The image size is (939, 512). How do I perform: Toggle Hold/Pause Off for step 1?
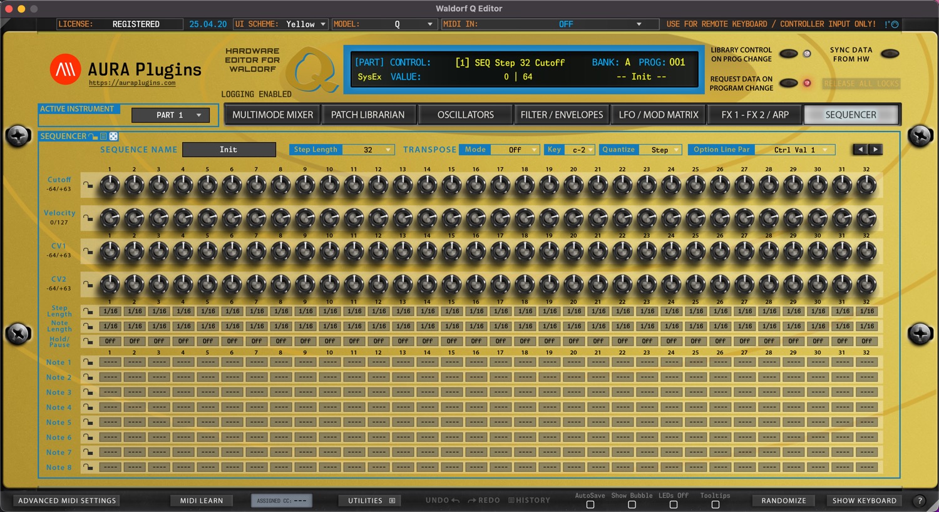(110, 341)
